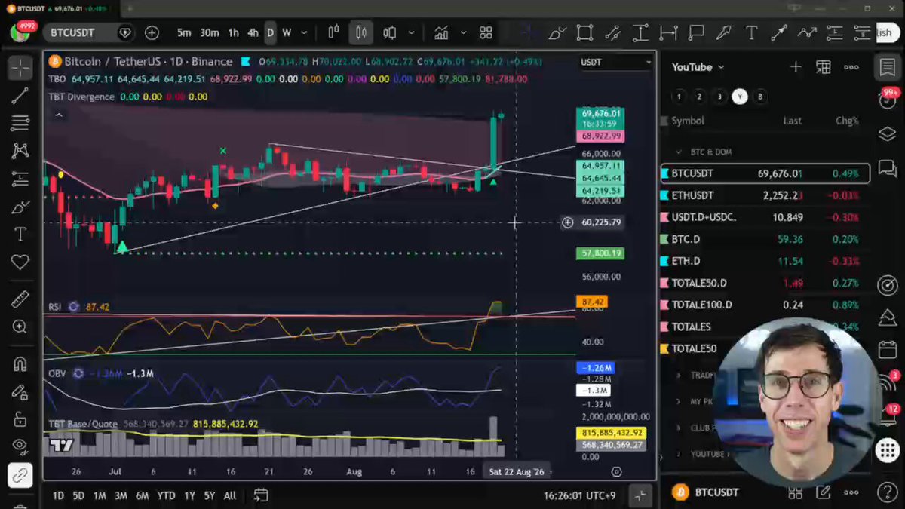Select the 1h timeframe

point(234,33)
